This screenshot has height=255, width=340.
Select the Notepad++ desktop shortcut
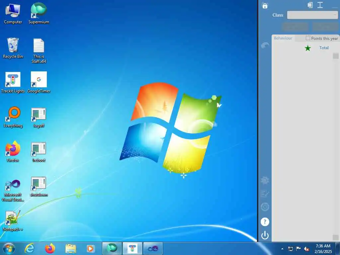(13, 221)
